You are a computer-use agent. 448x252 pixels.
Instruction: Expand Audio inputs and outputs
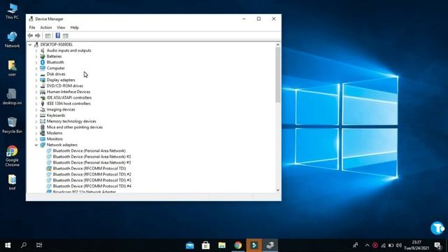pyautogui.click(x=36, y=50)
